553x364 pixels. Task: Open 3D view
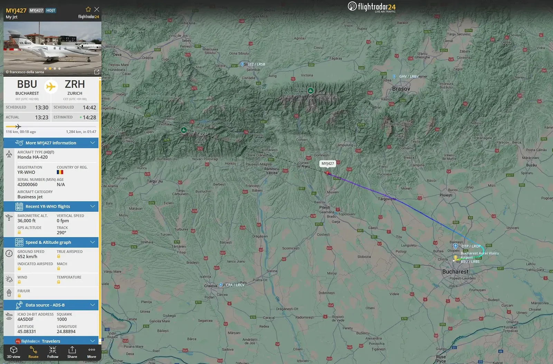point(13,352)
